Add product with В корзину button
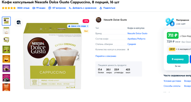This screenshot has width=191, height=102. pyautogui.click(x=178, y=59)
